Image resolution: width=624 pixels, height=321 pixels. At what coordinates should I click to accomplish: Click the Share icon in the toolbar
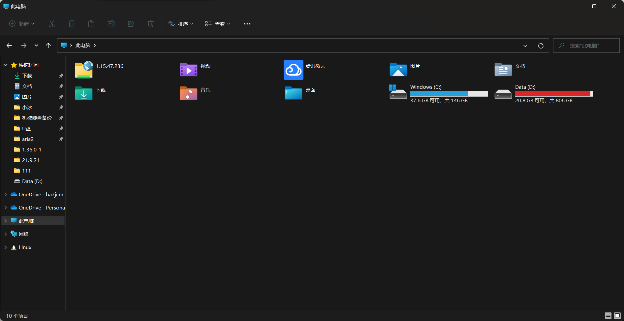tap(131, 23)
